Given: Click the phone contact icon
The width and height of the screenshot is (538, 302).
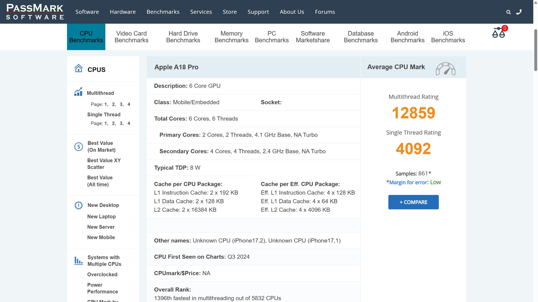Looking at the screenshot, I should tap(519, 12).
